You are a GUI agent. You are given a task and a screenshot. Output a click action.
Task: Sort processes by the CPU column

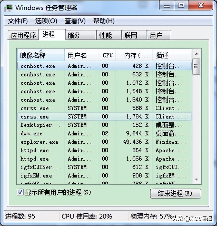[107, 55]
